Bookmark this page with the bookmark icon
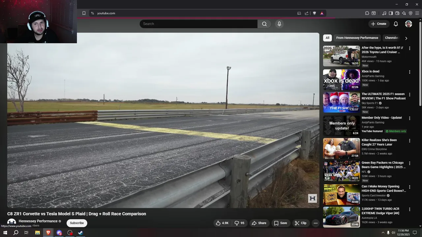422x237 pixels. click(x=84, y=13)
